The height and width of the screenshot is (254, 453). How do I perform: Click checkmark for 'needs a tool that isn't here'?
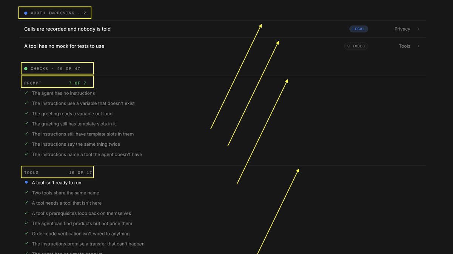pos(26,203)
